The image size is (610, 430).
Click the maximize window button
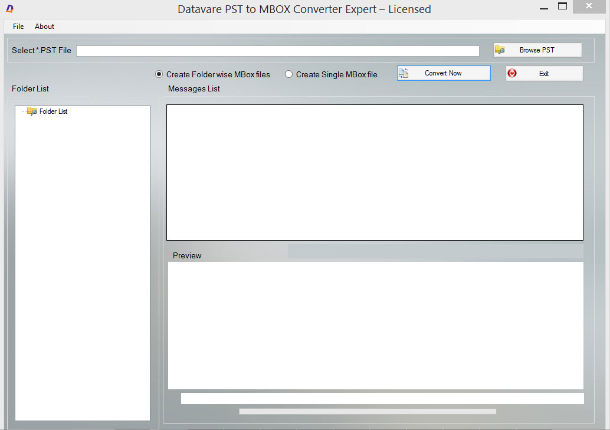(x=562, y=6)
